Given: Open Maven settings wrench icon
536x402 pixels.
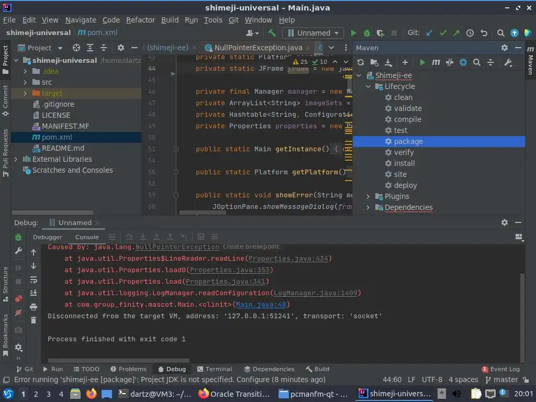Looking at the screenshot, I should click(x=508, y=62).
